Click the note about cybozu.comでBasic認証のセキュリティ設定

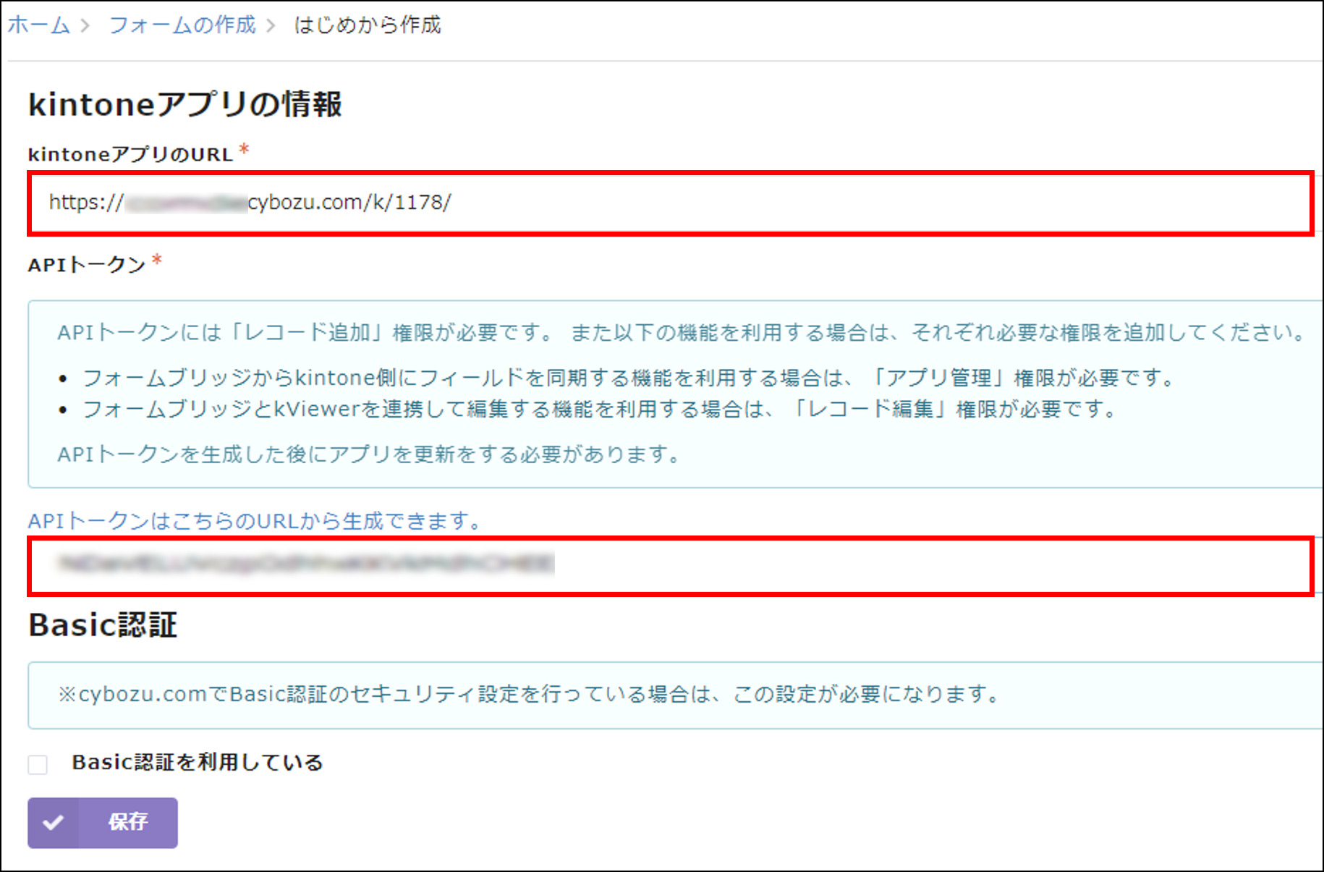click(x=530, y=694)
